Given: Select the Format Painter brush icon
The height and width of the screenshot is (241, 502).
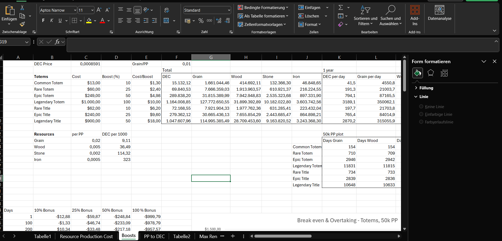Looking at the screenshot, I should (22, 24).
